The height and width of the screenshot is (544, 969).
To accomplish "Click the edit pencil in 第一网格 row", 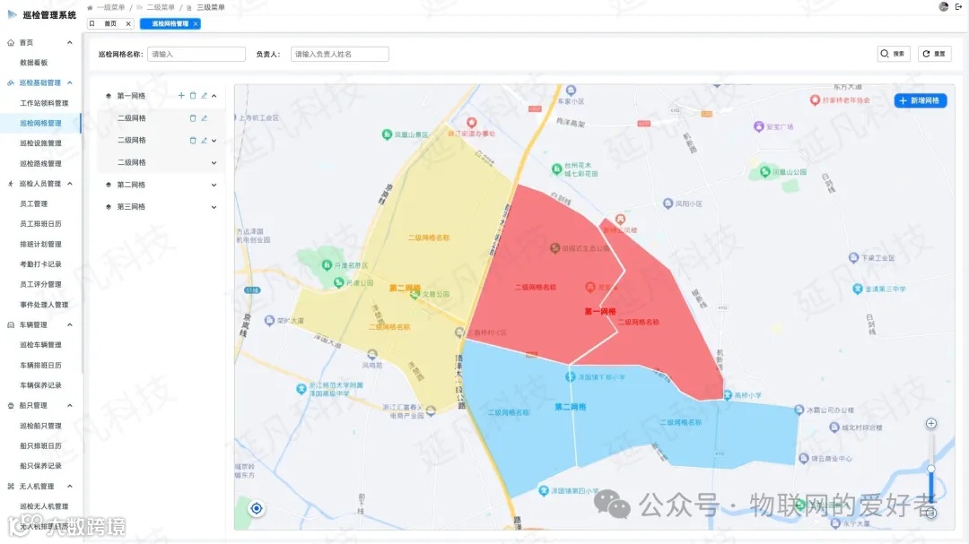I will click(x=204, y=96).
